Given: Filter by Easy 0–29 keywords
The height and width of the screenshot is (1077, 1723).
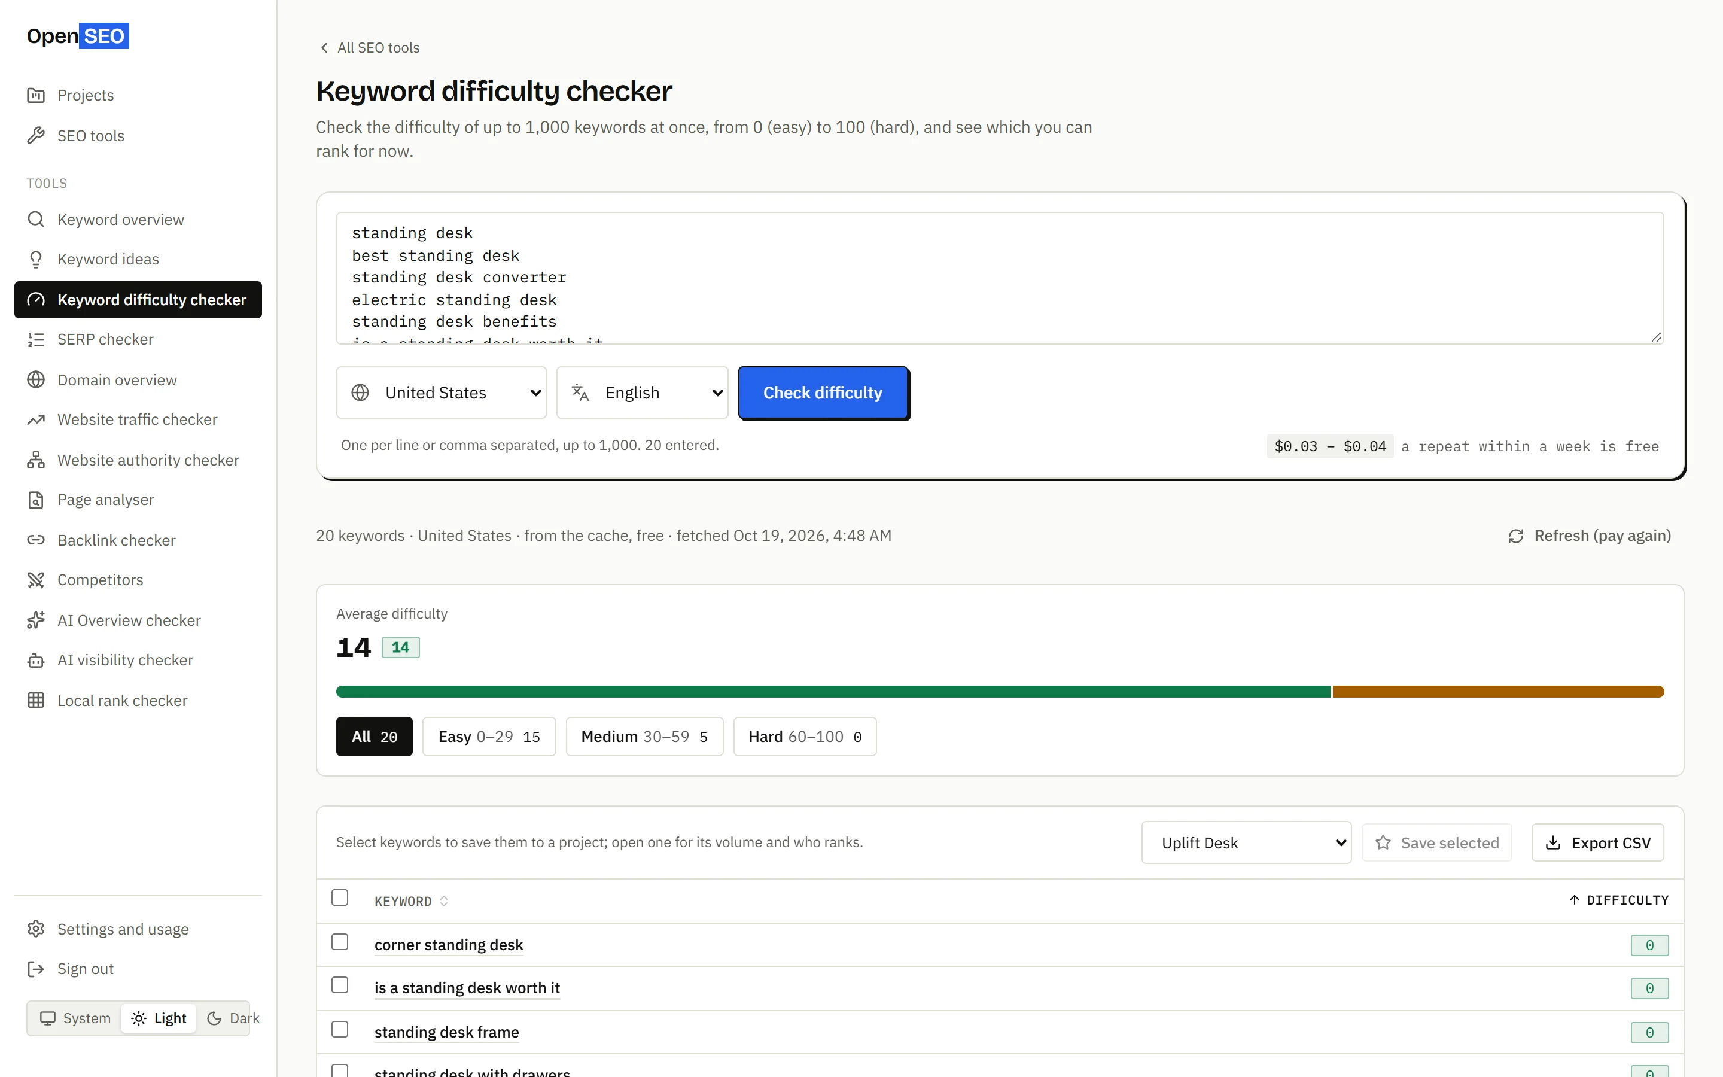Looking at the screenshot, I should pos(489,737).
